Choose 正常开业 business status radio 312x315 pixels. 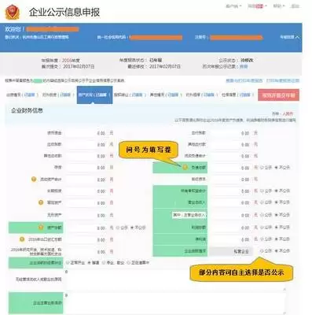tap(68, 262)
